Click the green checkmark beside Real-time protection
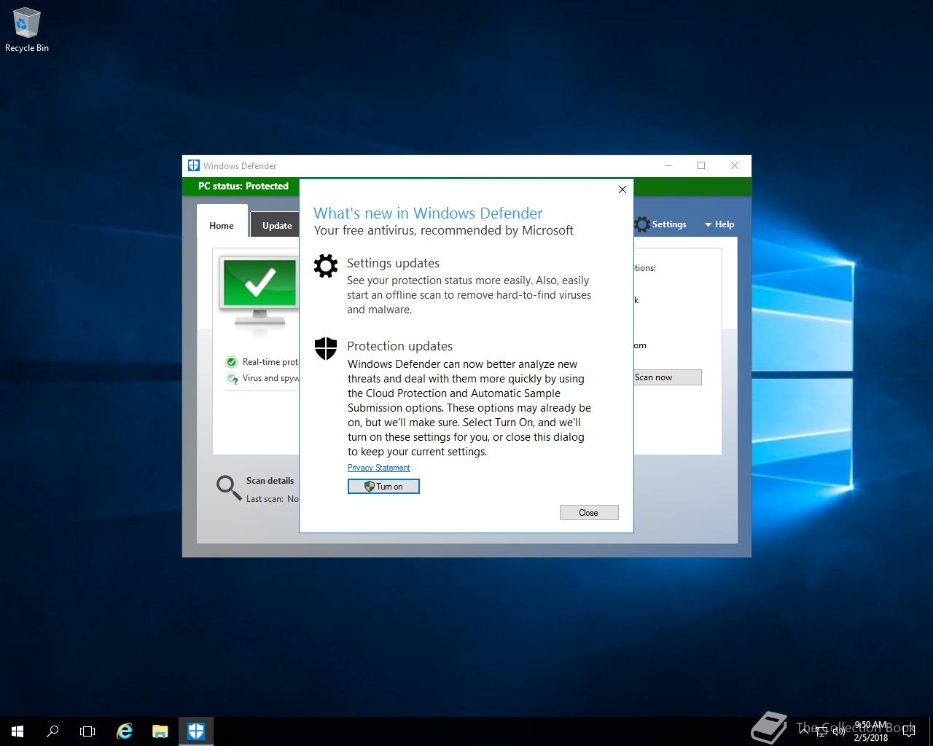This screenshot has height=746, width=933. click(x=231, y=362)
